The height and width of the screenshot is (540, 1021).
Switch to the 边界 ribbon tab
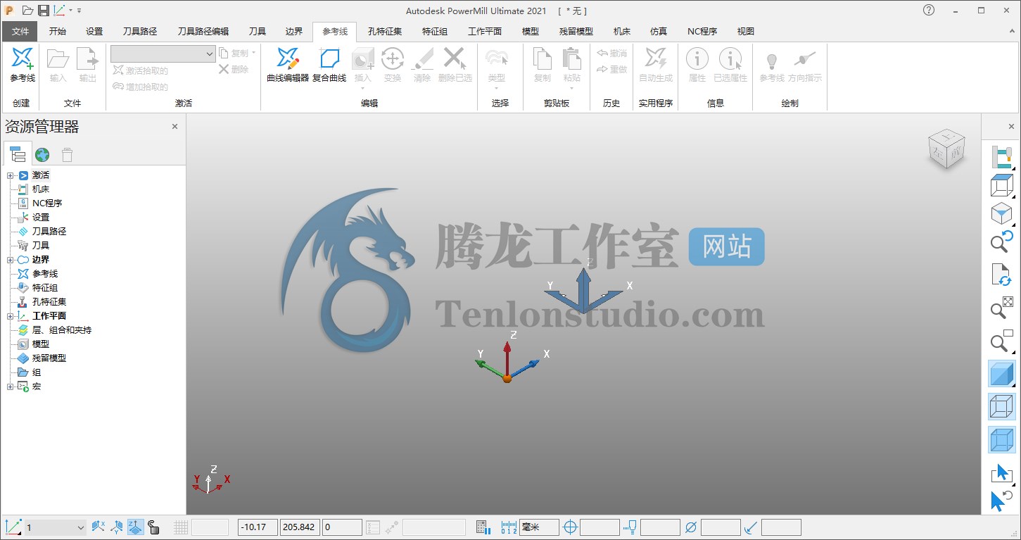(x=294, y=32)
